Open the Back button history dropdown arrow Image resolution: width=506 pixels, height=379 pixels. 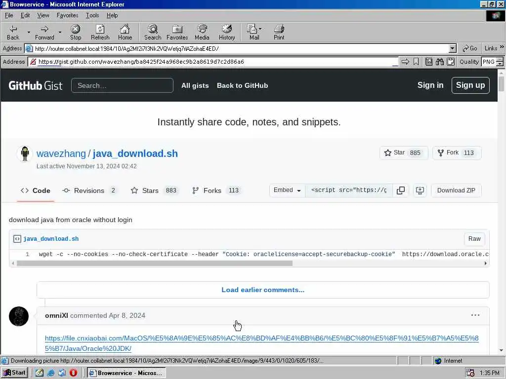point(29,32)
